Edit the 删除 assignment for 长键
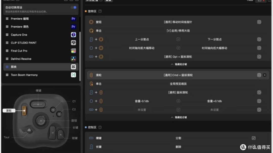 178,147
